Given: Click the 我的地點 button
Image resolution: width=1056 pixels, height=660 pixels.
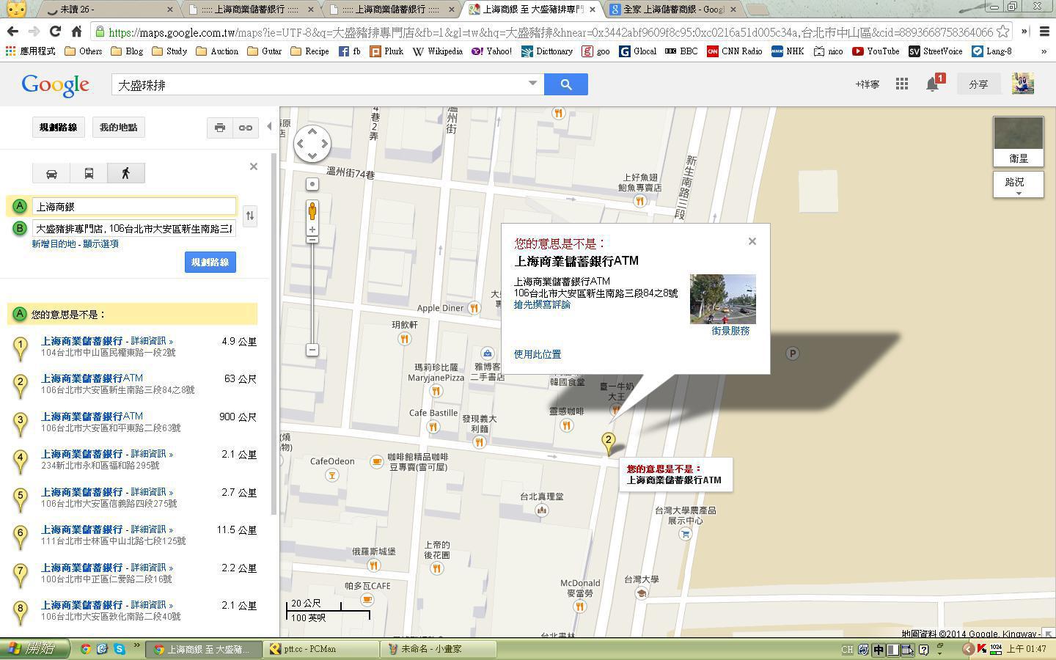Looking at the screenshot, I should point(118,128).
